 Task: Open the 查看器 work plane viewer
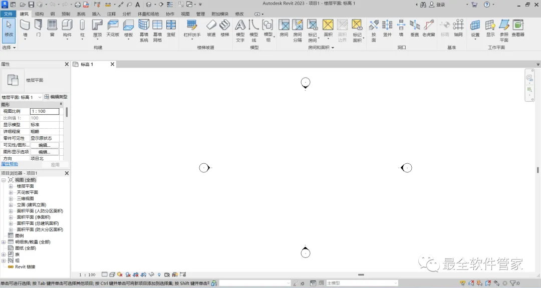point(518,29)
